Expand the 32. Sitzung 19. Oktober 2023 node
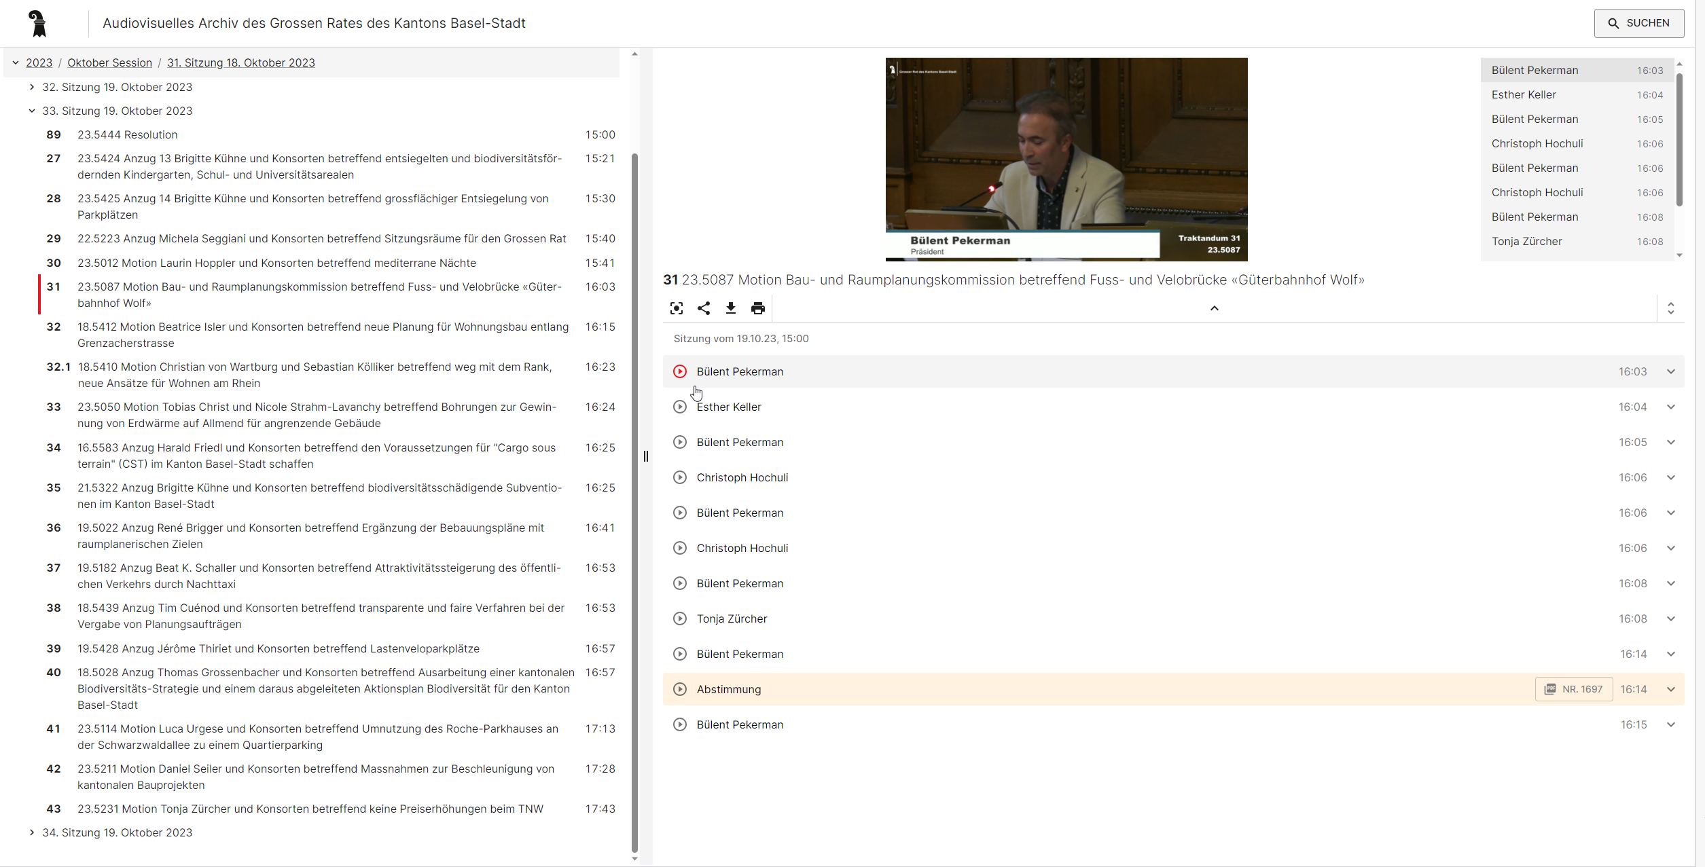1705x867 pixels. pos(32,87)
